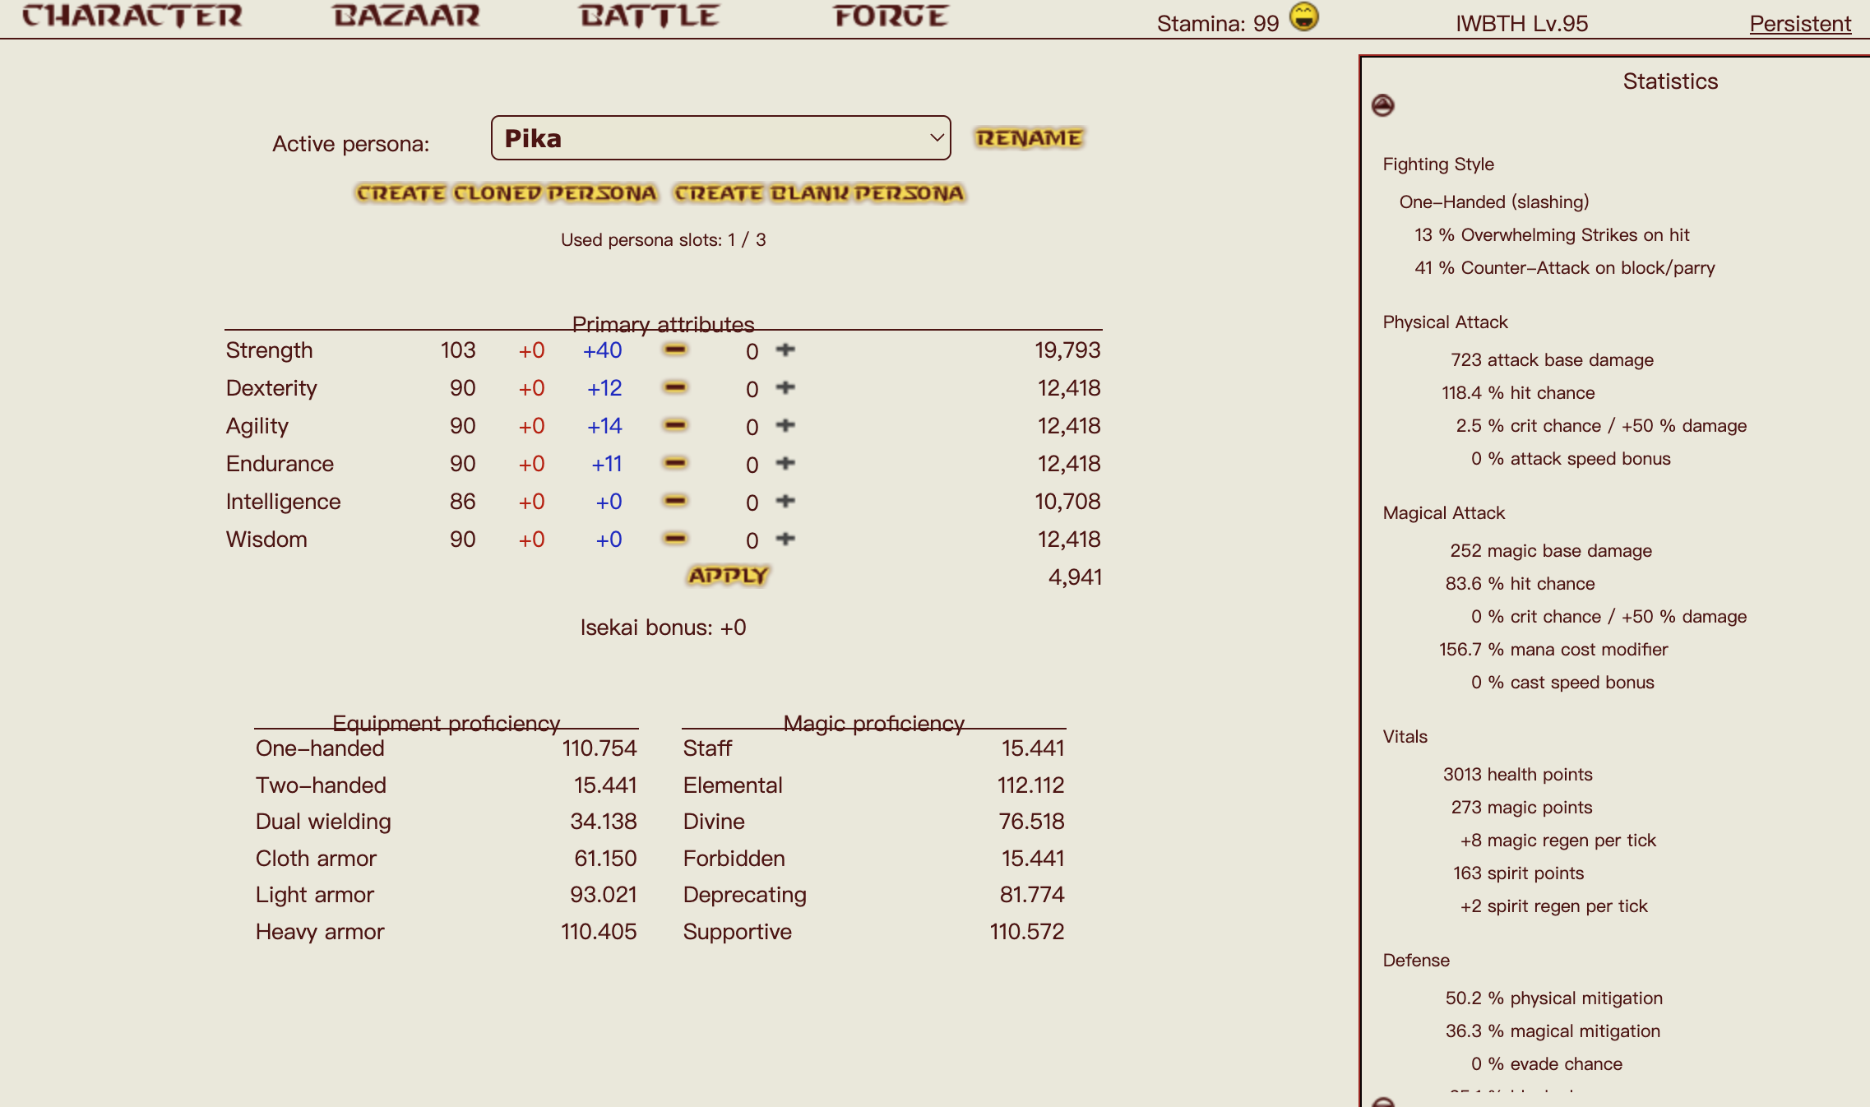Click the Rename persona button
Viewport: 1870px width, 1107px height.
[x=1029, y=137]
